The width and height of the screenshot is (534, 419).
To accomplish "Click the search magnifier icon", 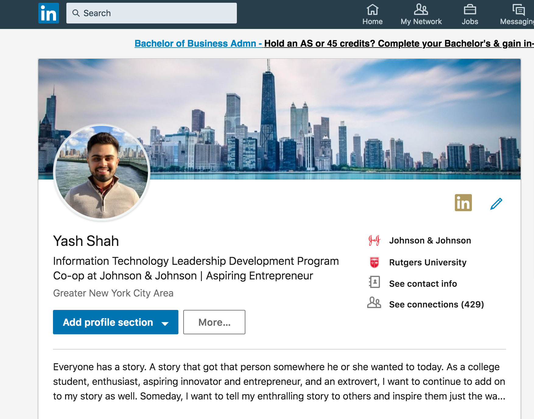I will pos(76,13).
